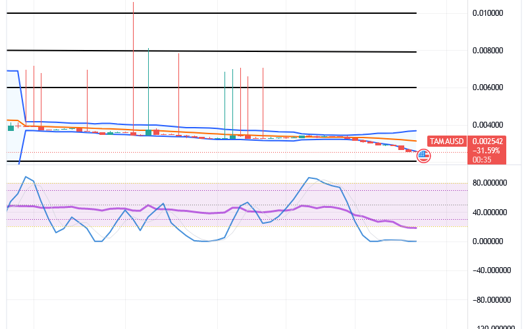Click the 0.008000 price axis label
Viewport: 528px width, 329px height.
coord(488,51)
